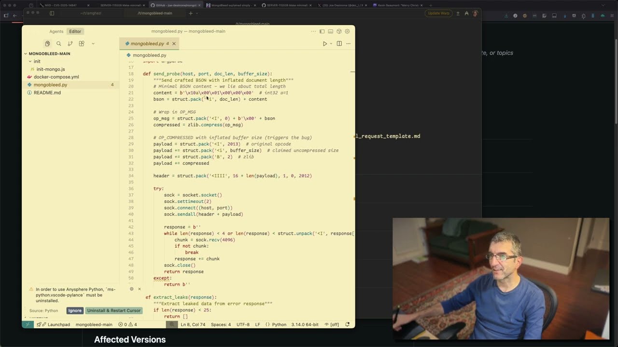Switch to the Agents mode
This screenshot has width=618, height=347.
pyautogui.click(x=56, y=31)
